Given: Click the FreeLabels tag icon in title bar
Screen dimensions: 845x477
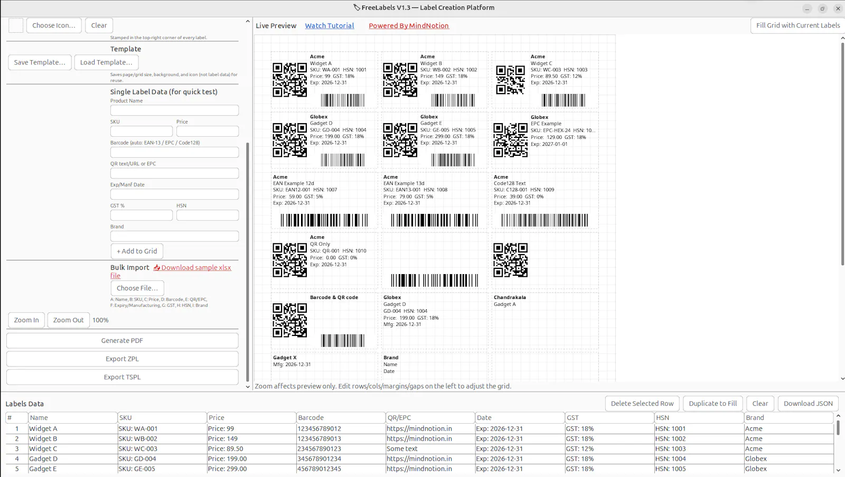Looking at the screenshot, I should [x=356, y=7].
